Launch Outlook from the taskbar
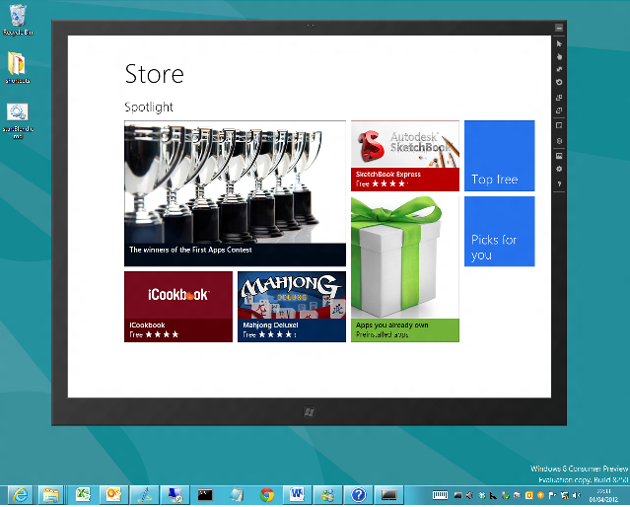 113,495
